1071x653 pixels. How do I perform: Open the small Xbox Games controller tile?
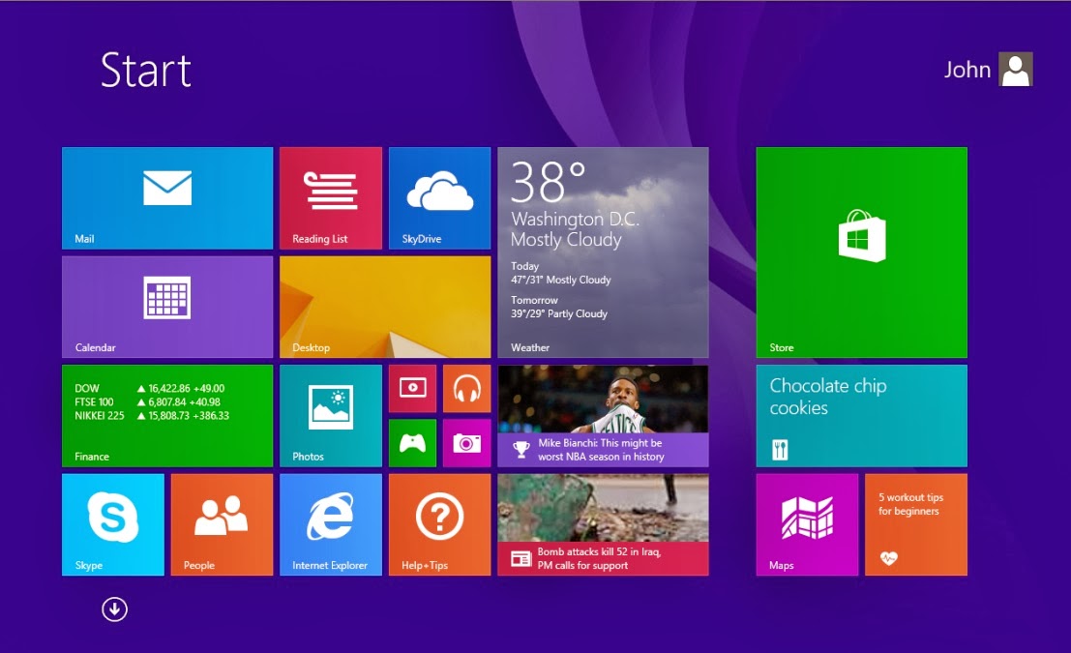pos(412,443)
